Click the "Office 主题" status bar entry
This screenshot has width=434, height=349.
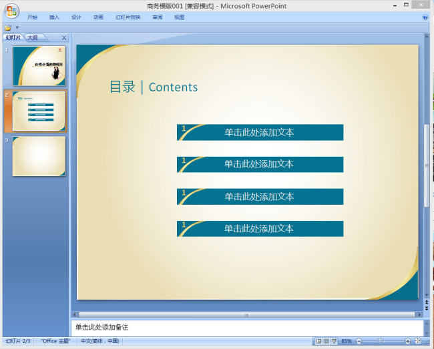click(x=55, y=341)
